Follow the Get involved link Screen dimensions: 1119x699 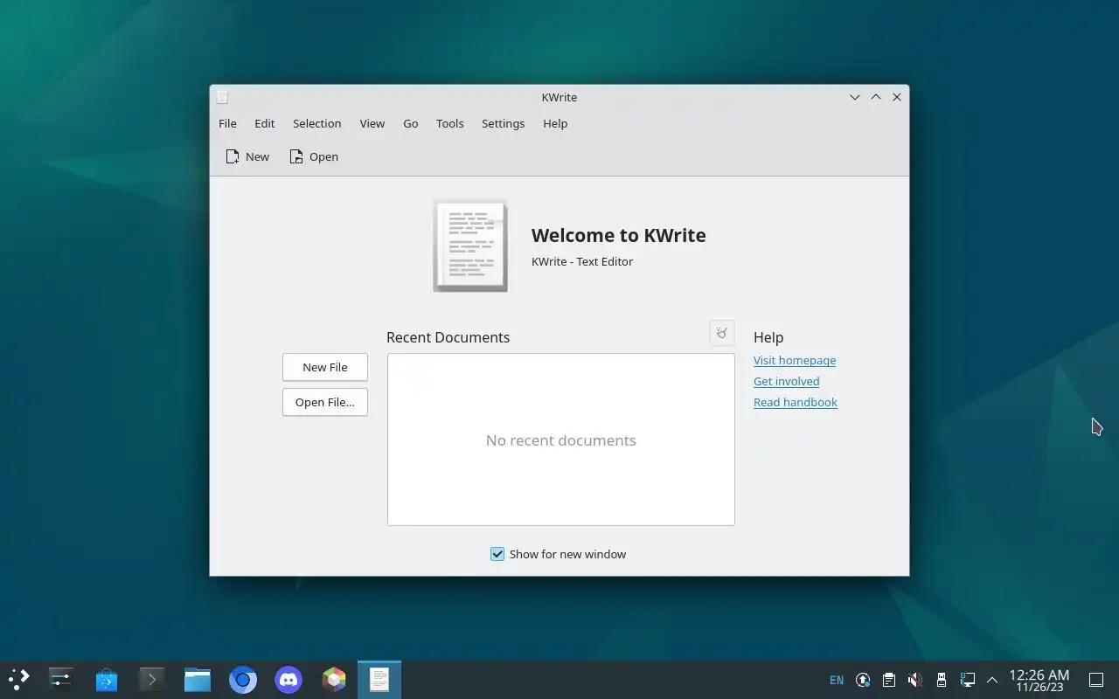tap(786, 381)
